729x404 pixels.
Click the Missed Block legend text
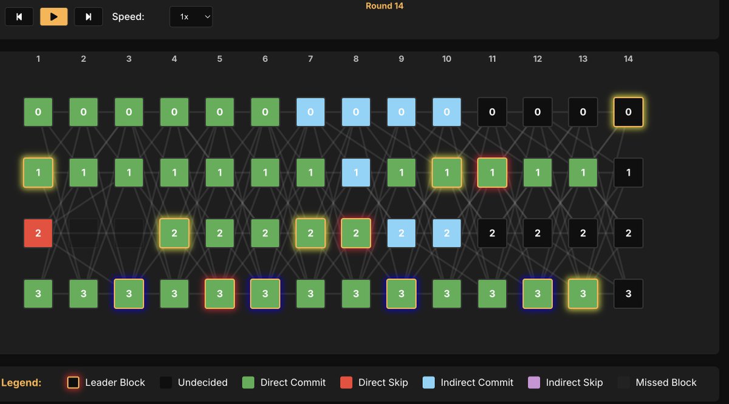point(666,383)
